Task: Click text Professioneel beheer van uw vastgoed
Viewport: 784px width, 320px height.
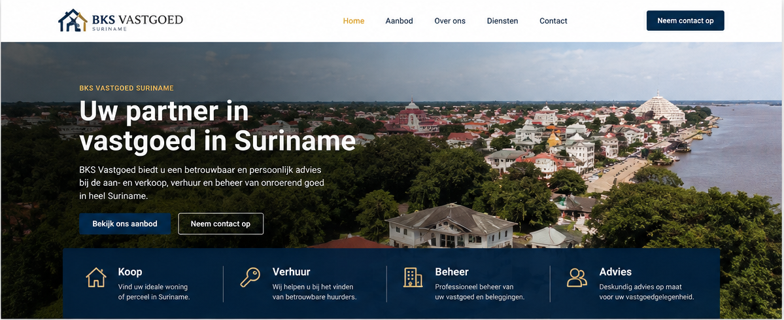Action: point(480,292)
